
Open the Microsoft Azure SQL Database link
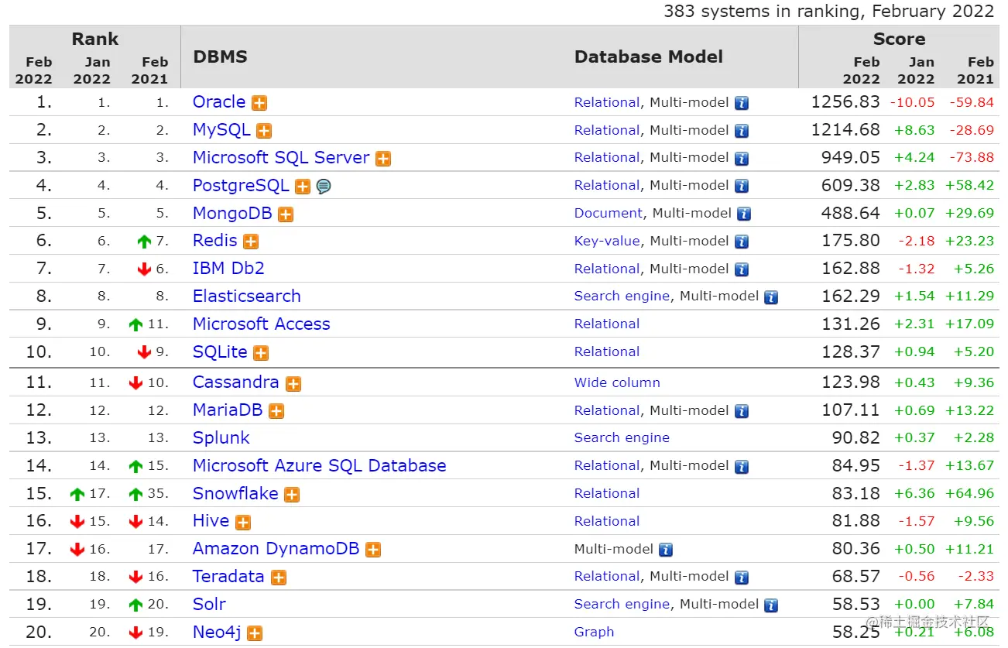[x=320, y=465]
